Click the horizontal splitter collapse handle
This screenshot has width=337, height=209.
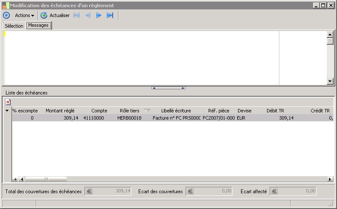[x=168, y=88]
